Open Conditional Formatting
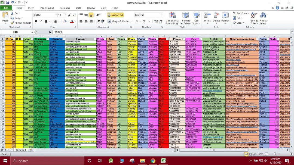 (x=172, y=18)
